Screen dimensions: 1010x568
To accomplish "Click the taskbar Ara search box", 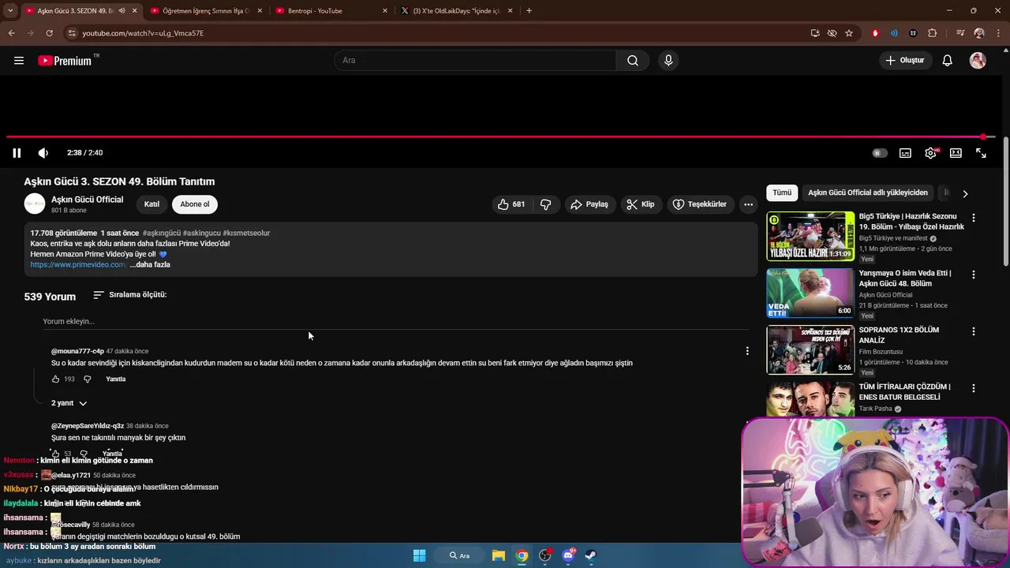I will coord(459,555).
